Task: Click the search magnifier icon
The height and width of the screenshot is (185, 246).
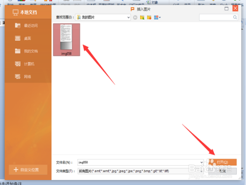Action: point(235,17)
